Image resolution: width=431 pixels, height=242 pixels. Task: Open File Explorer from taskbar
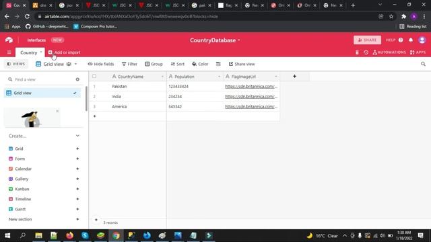38,235
